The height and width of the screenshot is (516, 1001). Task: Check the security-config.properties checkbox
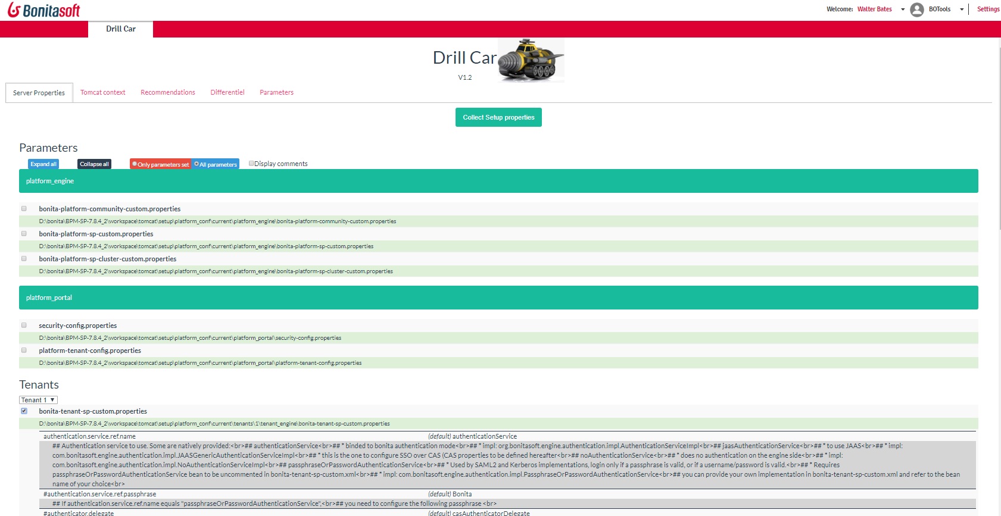24,325
